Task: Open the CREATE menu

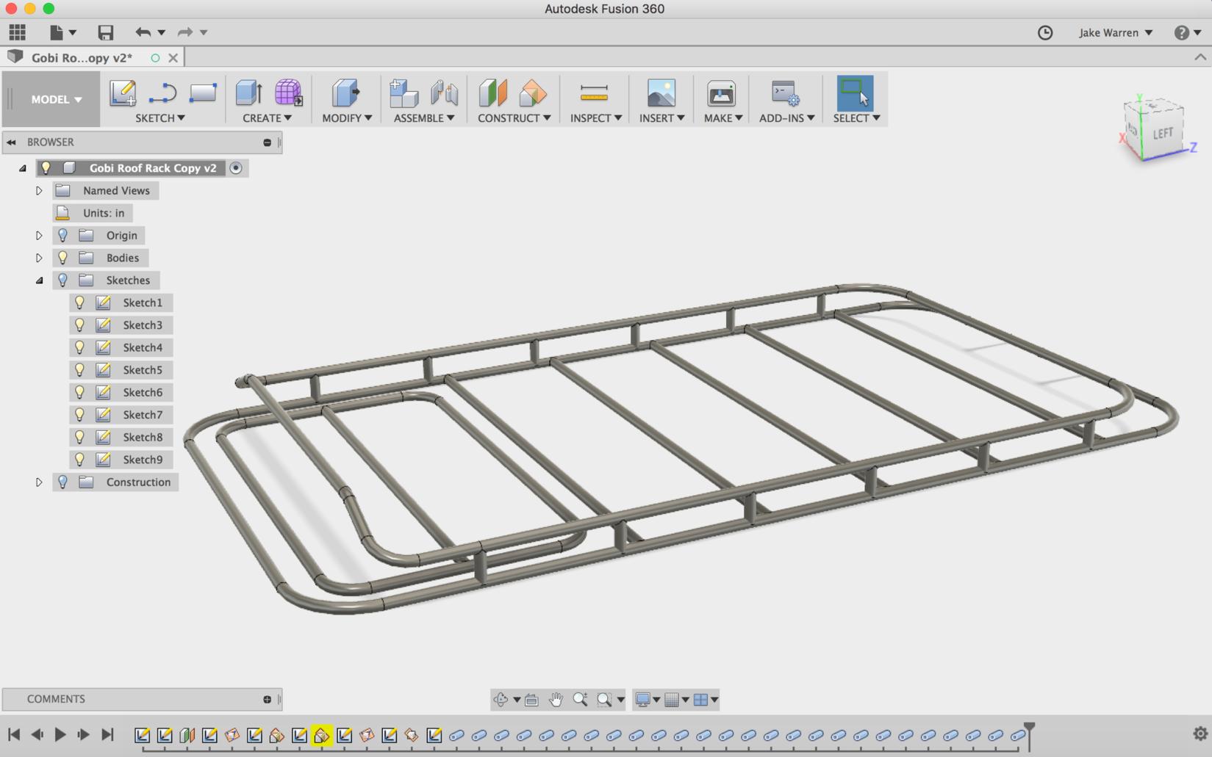Action: pyautogui.click(x=267, y=117)
